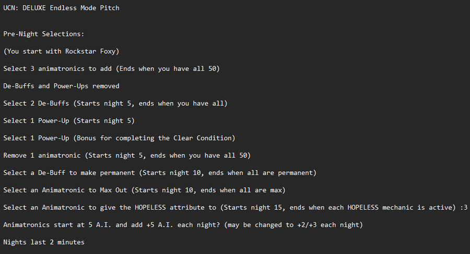Click the 'De-Buffs and Power-Ups removed' line
The width and height of the screenshot is (470, 254).
coord(61,86)
